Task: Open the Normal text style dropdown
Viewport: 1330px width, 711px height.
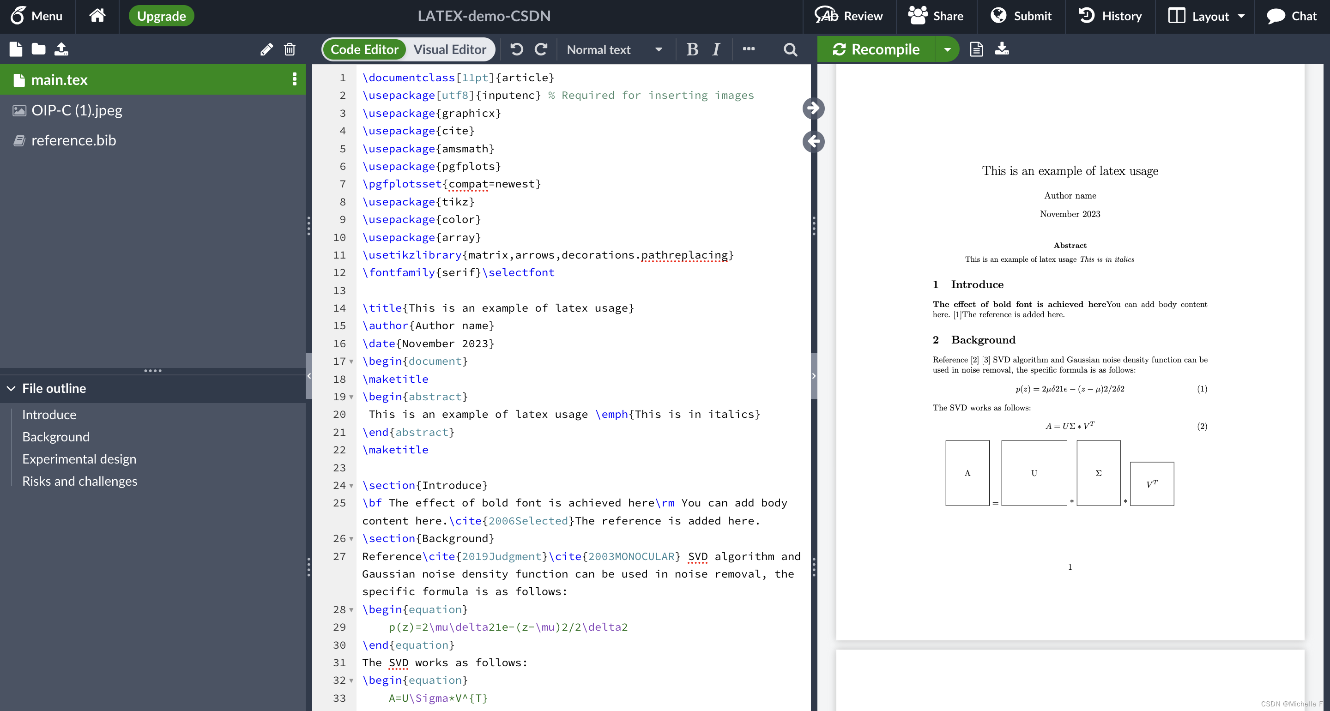Action: click(614, 49)
